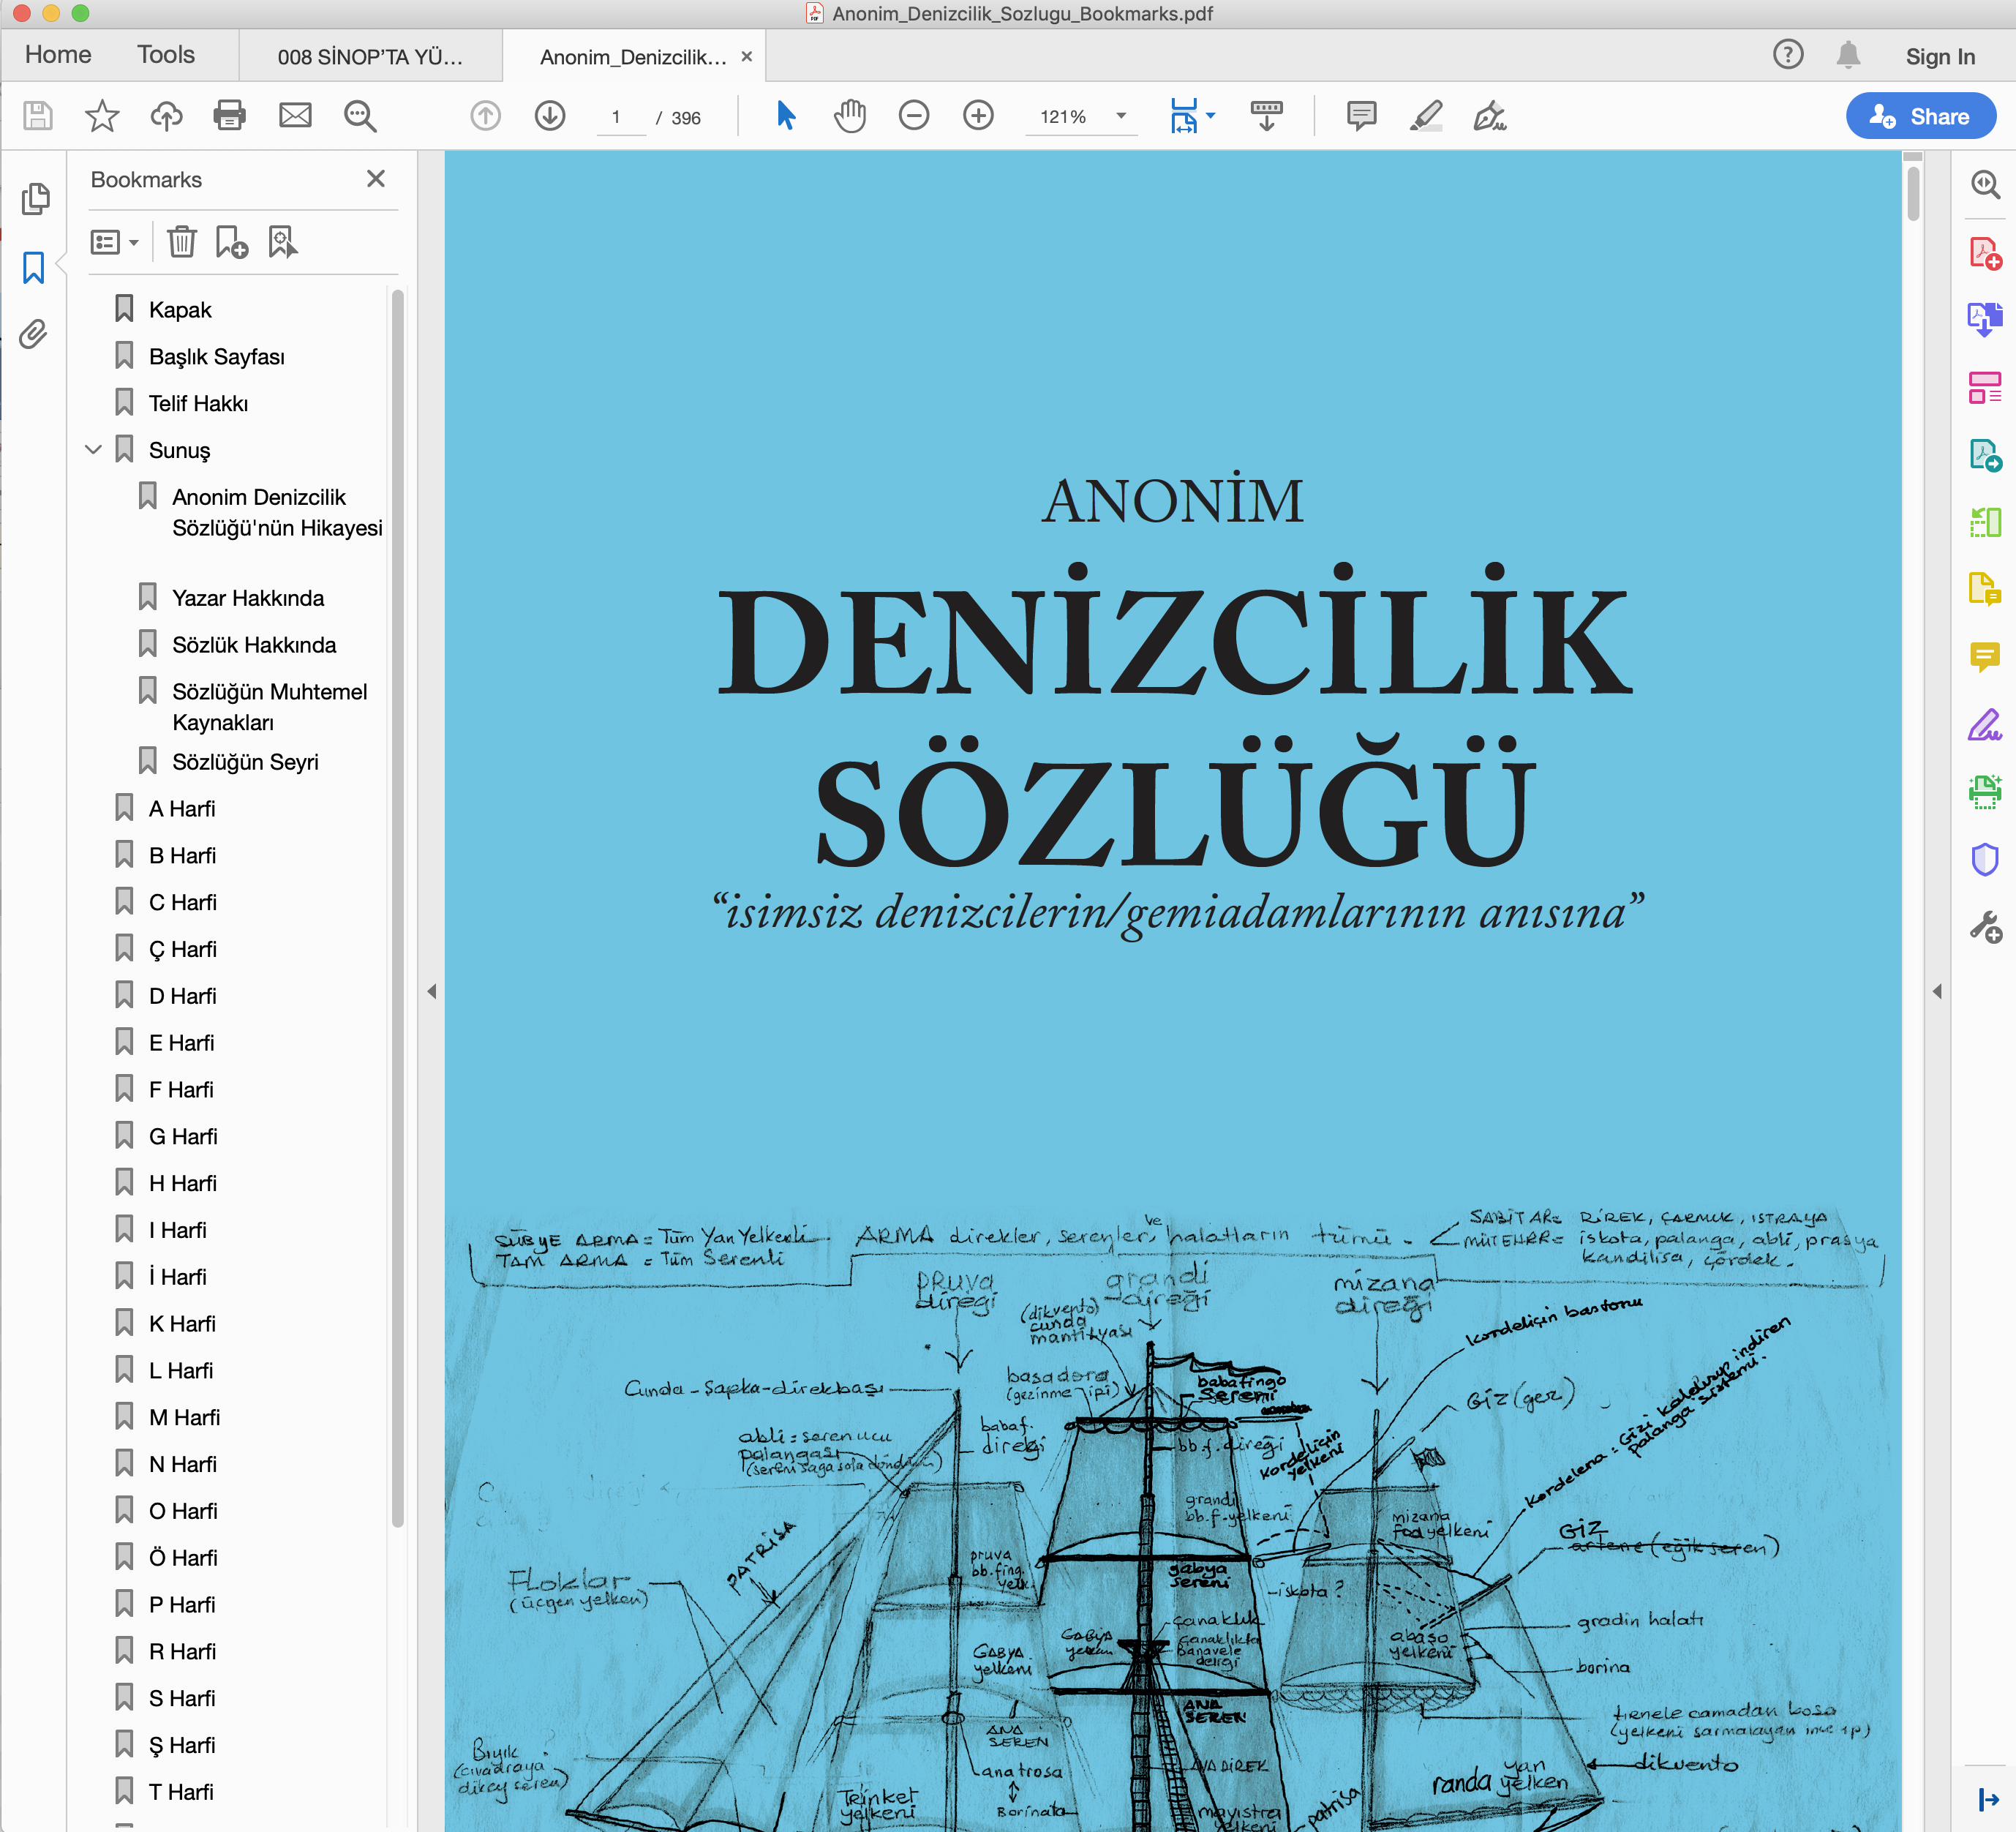Toggle the Bookmarks panel icon
The image size is (2016, 1832).
click(x=34, y=267)
